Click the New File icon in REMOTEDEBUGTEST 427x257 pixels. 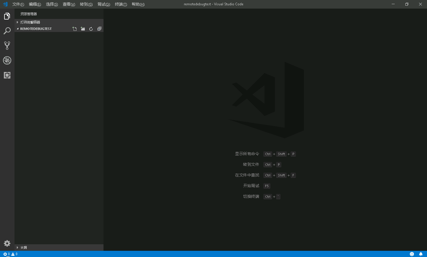pos(74,29)
